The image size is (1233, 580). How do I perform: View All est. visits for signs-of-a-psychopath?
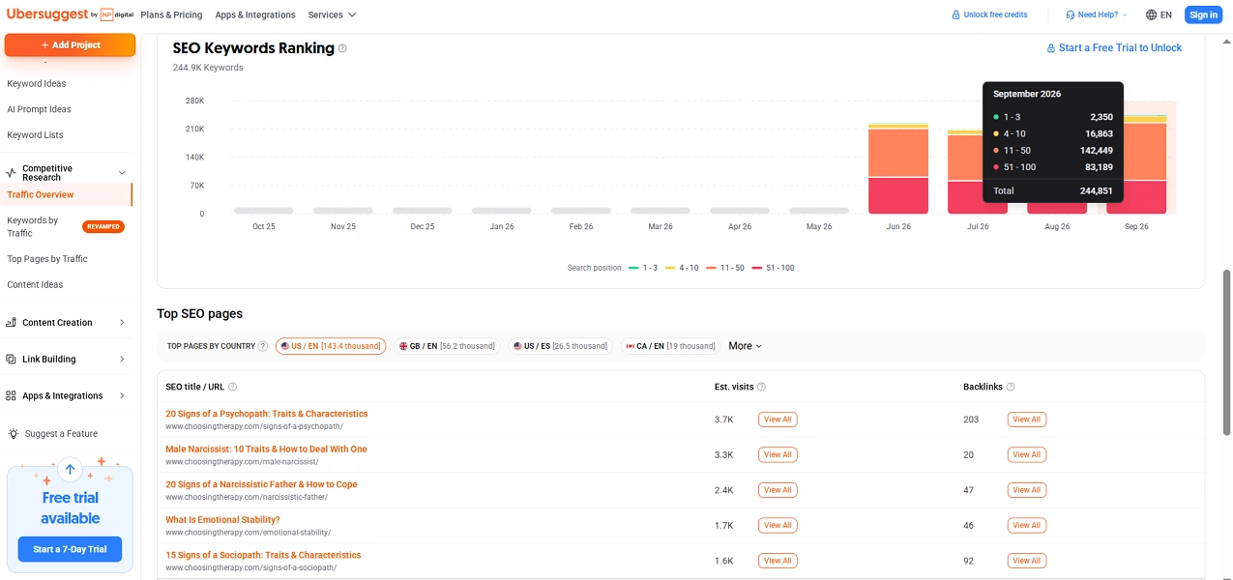coord(778,420)
